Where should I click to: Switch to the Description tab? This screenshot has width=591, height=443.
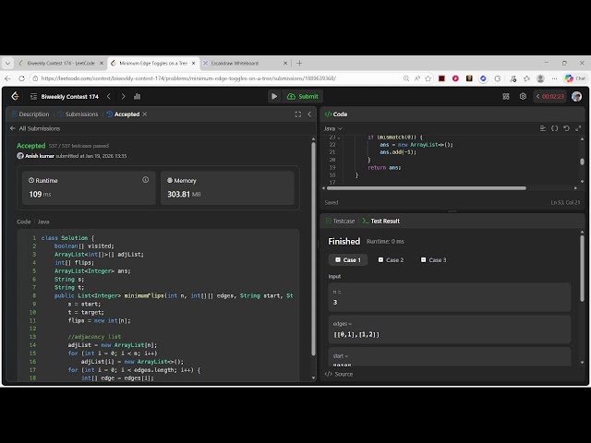point(30,114)
